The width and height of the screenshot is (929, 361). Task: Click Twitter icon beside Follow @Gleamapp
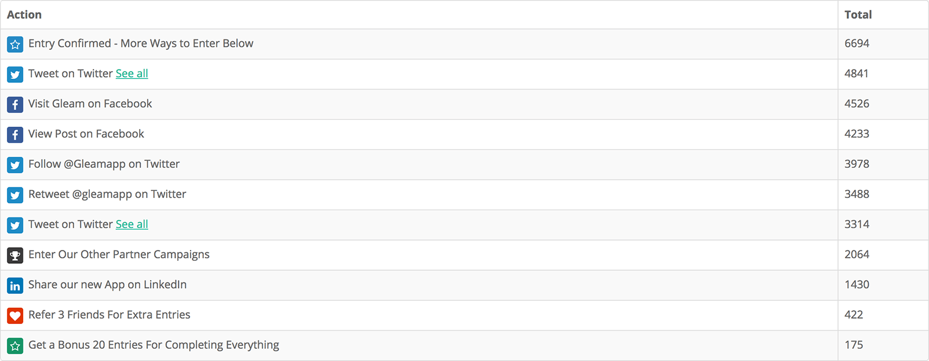pos(15,164)
